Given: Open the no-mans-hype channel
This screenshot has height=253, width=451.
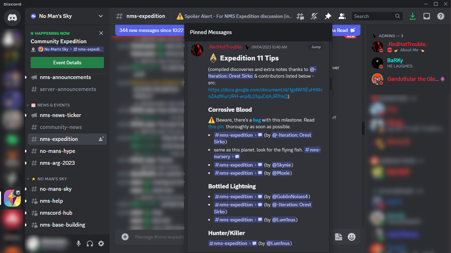Looking at the screenshot, I should [x=67, y=151].
